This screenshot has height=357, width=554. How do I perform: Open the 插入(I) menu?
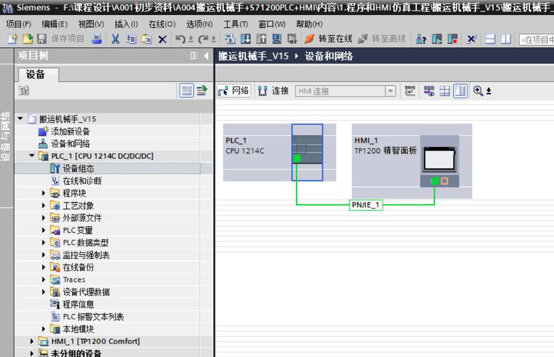126,24
